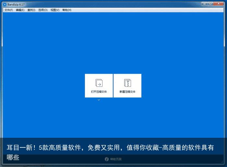Open the 编辑(E) menu

(20, 10)
